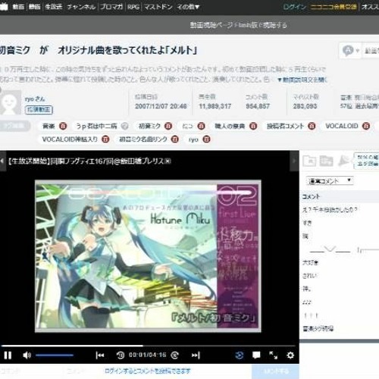The image size is (379, 379).
Task: Open the 初音ミク名曲リンク tag
Action: tap(143, 139)
